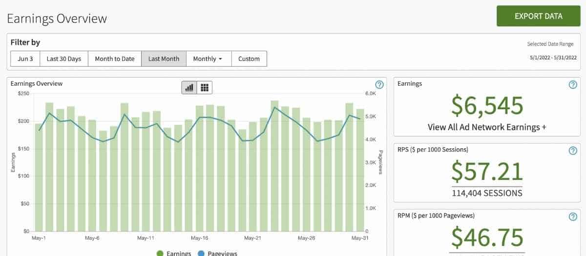The height and width of the screenshot is (256, 586).
Task: Open the Custom date range filter
Action: point(249,59)
